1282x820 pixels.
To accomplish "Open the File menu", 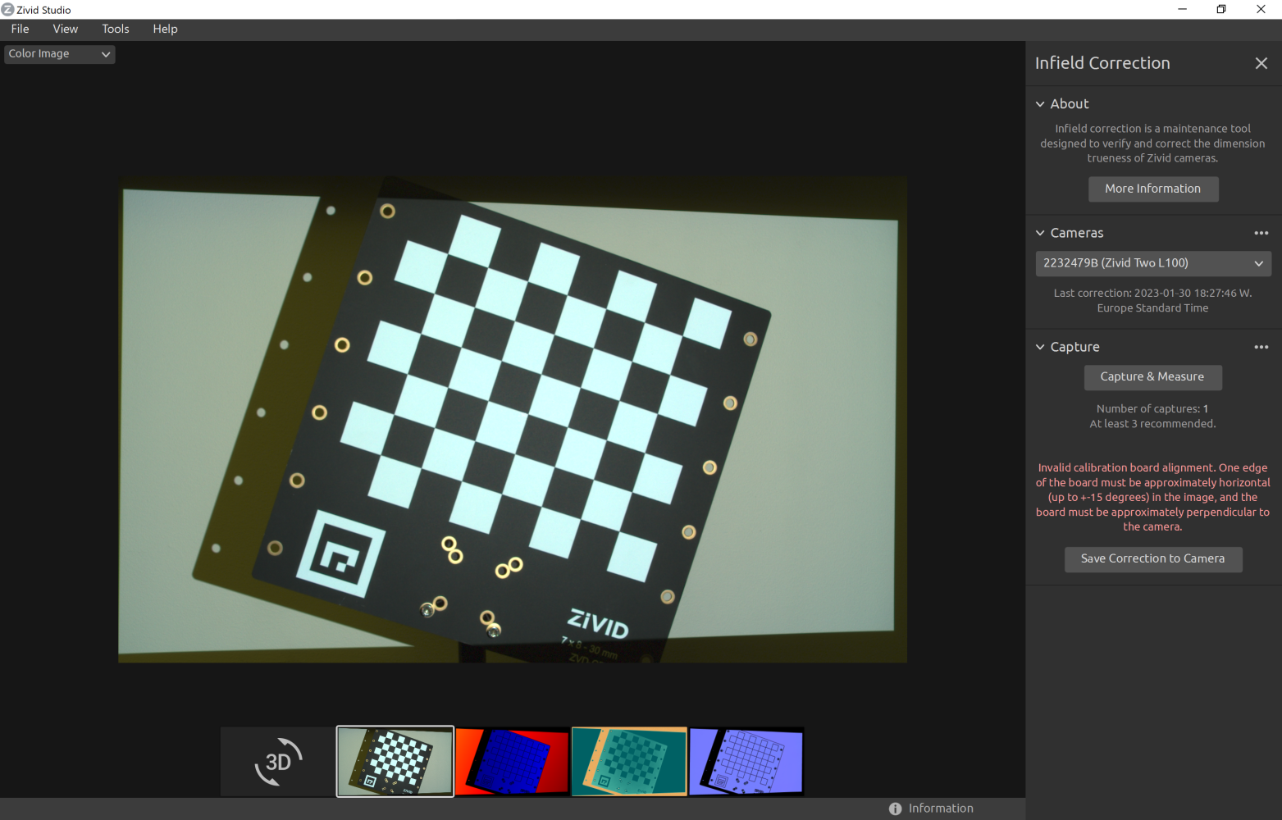I will click(21, 29).
